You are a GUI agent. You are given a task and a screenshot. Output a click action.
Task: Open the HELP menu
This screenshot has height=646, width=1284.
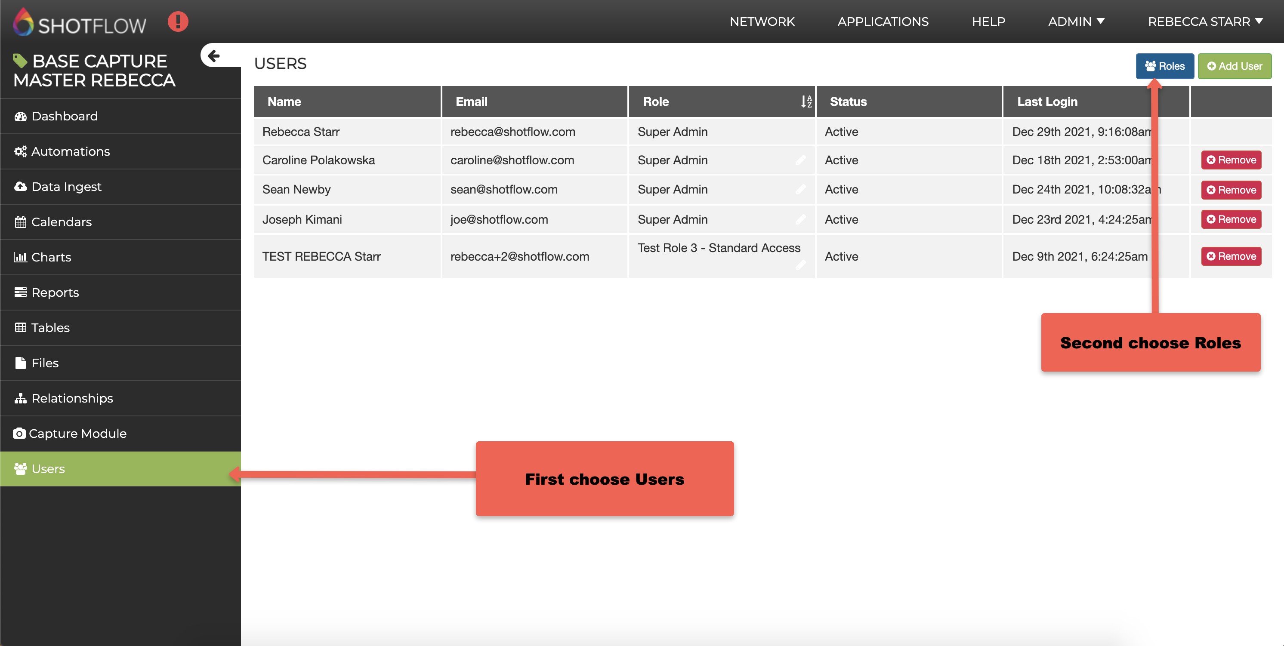(x=988, y=22)
